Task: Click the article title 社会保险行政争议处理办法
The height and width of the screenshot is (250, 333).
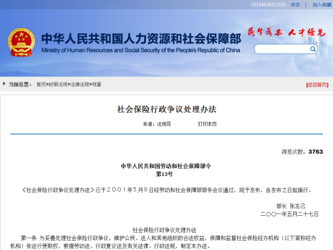Action: (166, 109)
